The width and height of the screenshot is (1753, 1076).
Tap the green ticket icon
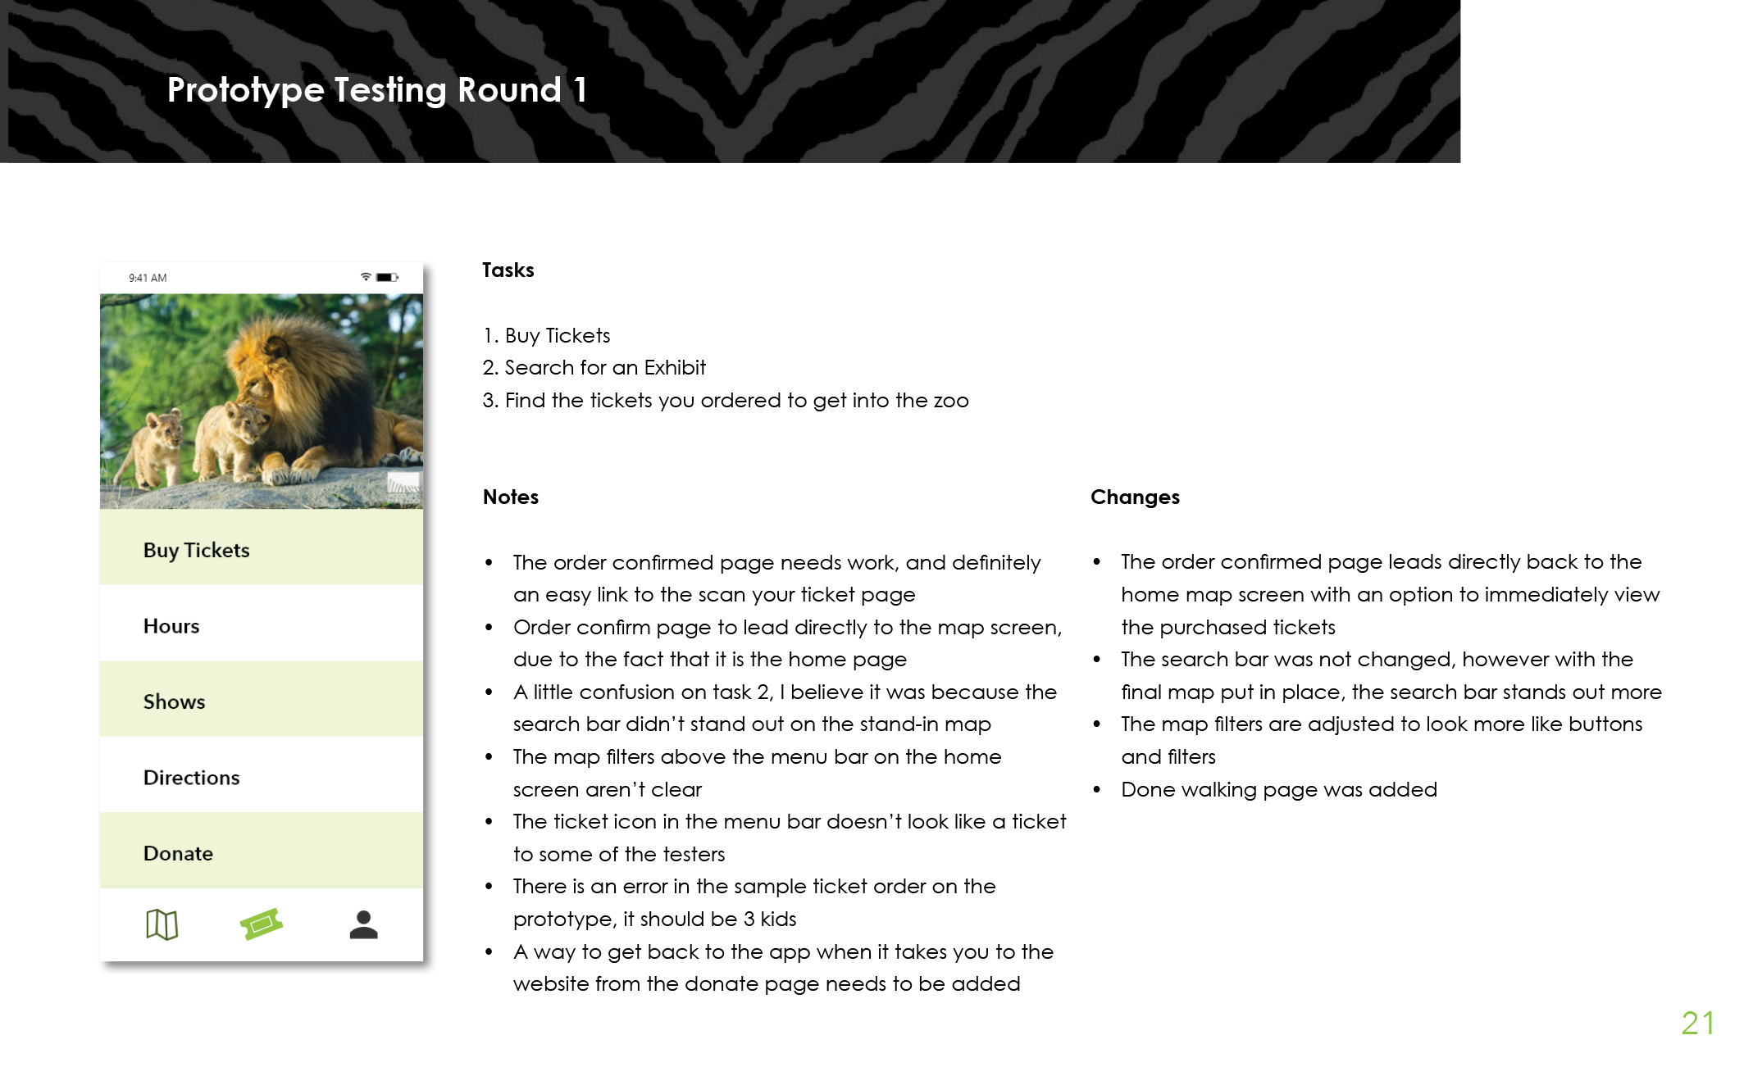(x=262, y=924)
